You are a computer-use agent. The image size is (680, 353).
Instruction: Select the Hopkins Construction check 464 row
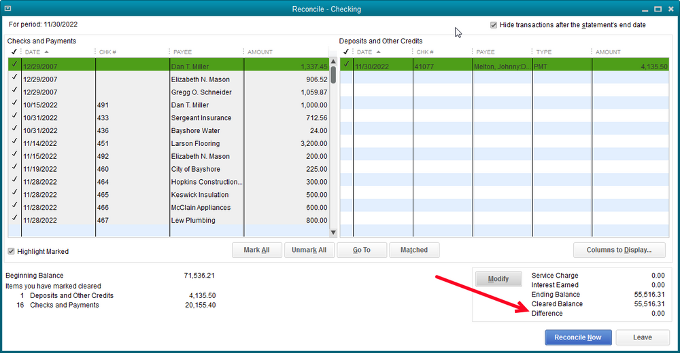pyautogui.click(x=169, y=182)
